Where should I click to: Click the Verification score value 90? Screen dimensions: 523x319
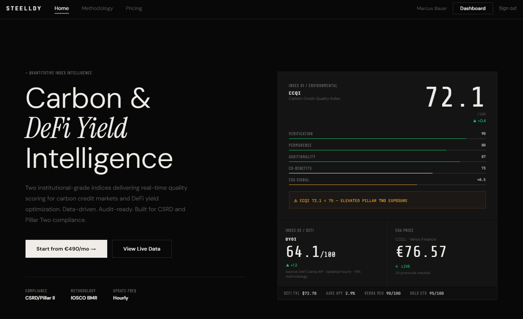pyautogui.click(x=483, y=134)
